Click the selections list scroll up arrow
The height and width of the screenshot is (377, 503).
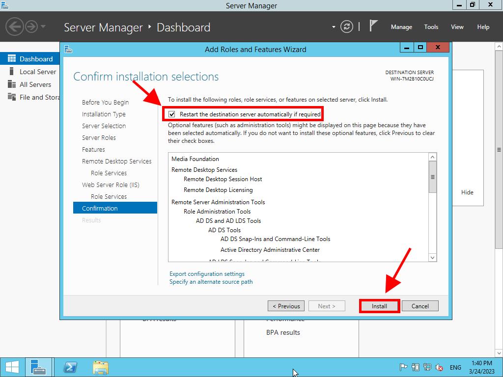[x=432, y=157]
